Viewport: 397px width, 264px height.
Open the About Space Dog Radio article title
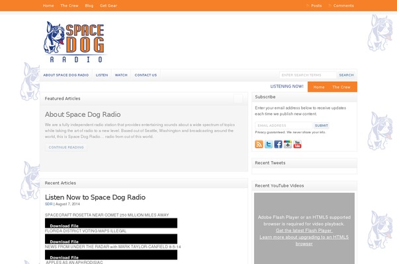pyautogui.click(x=83, y=114)
